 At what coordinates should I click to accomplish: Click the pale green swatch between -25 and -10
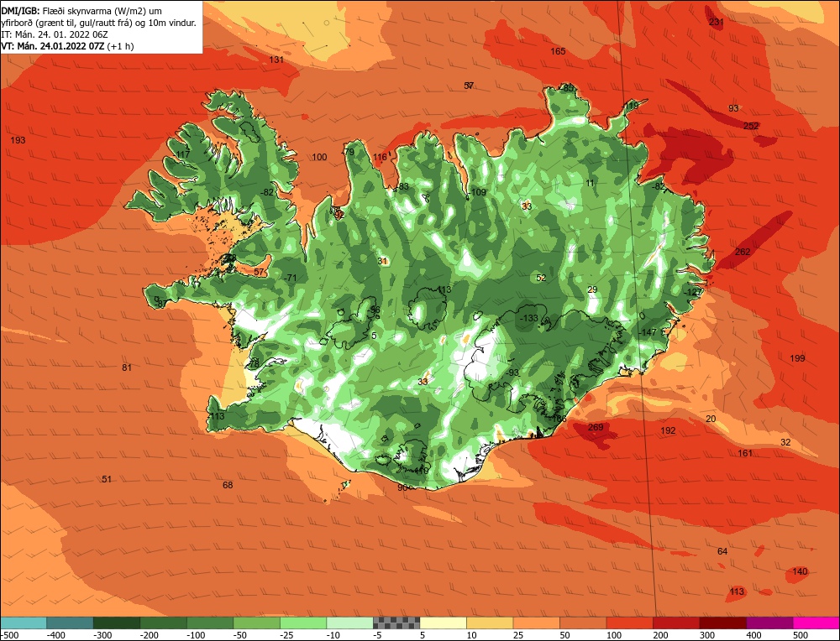pos(302,623)
